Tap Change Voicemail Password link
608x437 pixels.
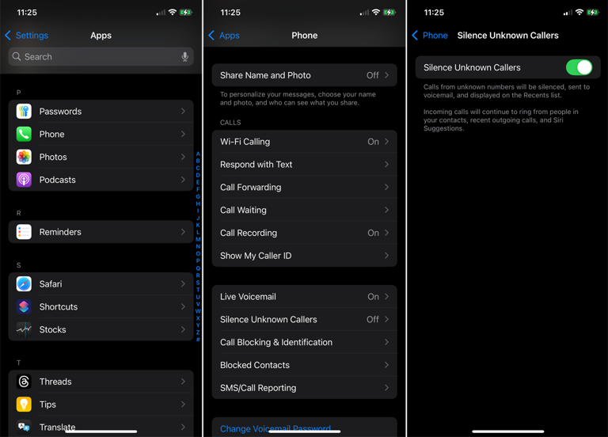[x=275, y=429]
